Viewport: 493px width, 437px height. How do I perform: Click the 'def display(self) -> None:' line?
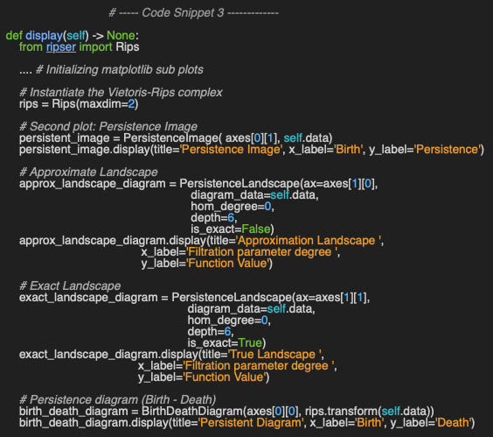click(72, 35)
